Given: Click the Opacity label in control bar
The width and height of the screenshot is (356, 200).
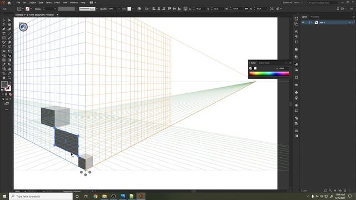Looking at the screenshot, I should [103, 9].
